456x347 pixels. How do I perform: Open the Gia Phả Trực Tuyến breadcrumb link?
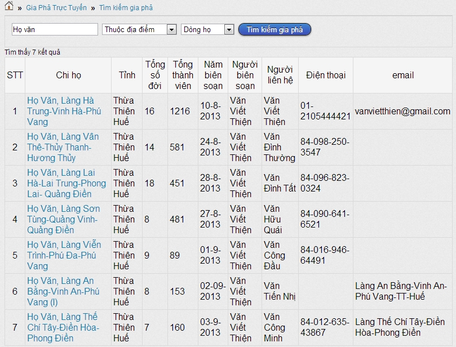point(56,8)
